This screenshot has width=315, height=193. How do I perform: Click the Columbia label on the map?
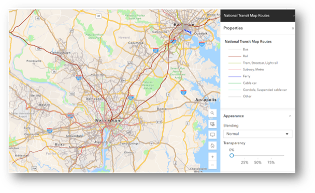[x=136, y=43]
